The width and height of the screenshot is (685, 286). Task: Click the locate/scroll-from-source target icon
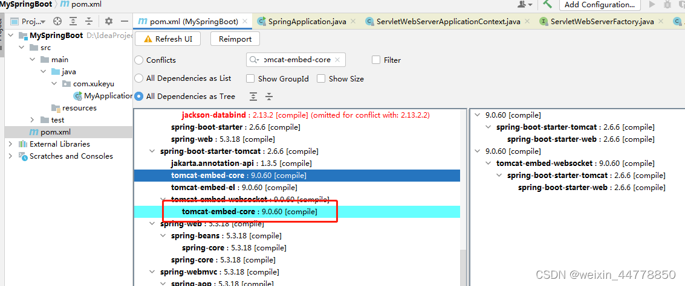(x=57, y=21)
